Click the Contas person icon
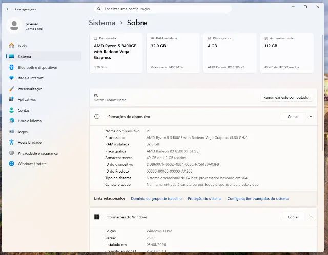This screenshot has height=255, width=328. [11, 110]
